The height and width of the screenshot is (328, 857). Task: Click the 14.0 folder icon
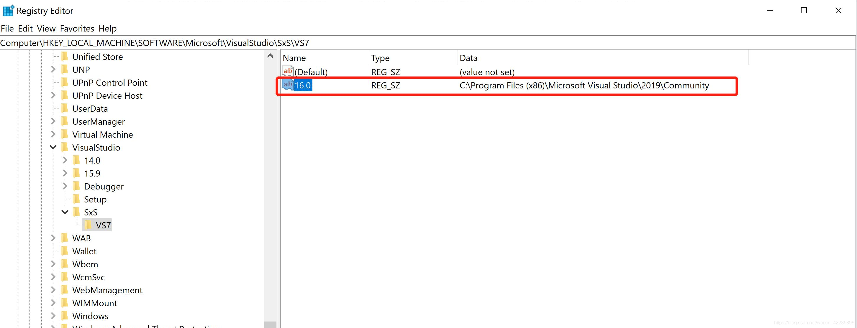click(x=76, y=160)
